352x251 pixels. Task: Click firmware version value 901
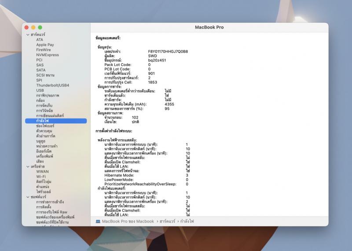click(151, 73)
